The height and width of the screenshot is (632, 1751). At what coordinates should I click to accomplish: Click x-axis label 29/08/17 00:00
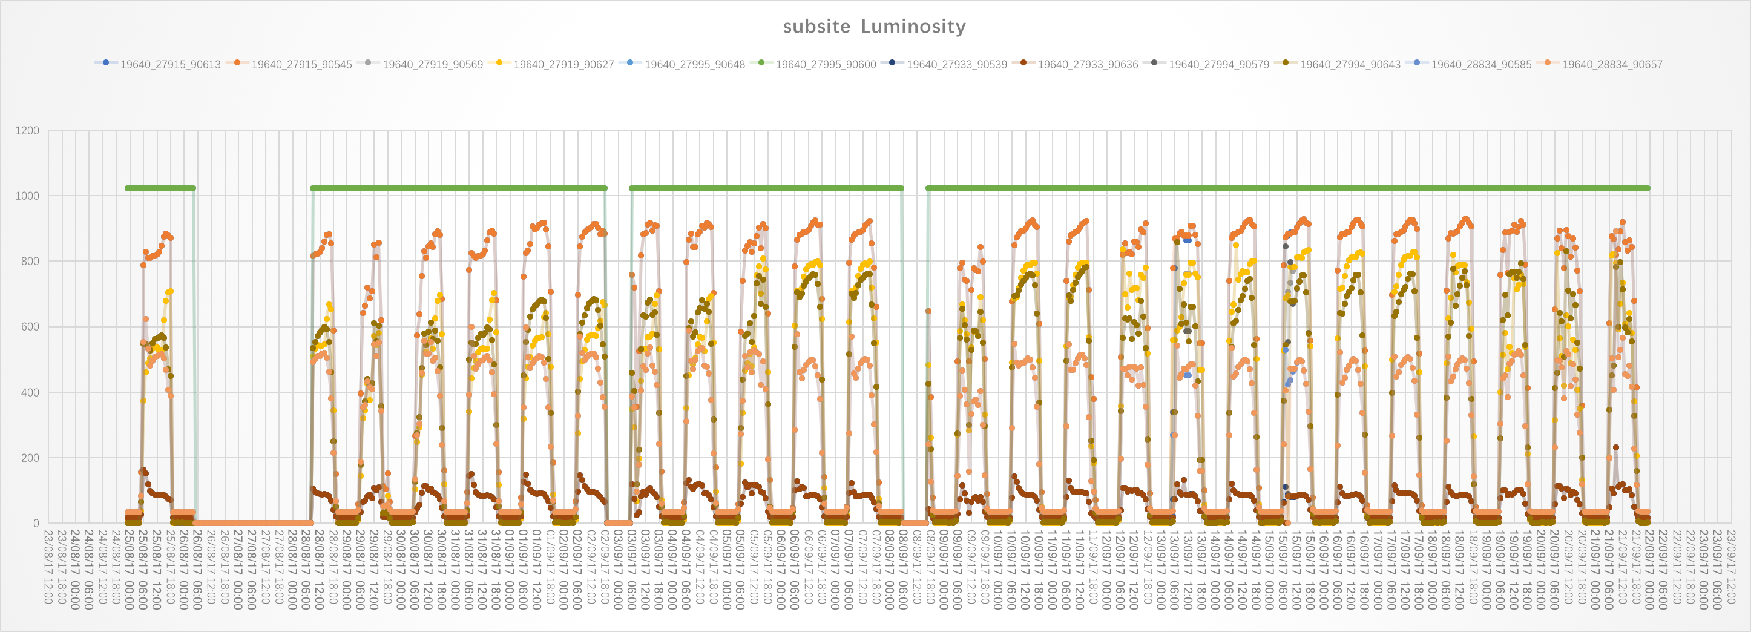pyautogui.click(x=347, y=570)
